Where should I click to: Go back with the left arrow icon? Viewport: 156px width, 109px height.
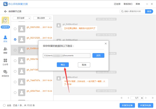tap(5, 11)
